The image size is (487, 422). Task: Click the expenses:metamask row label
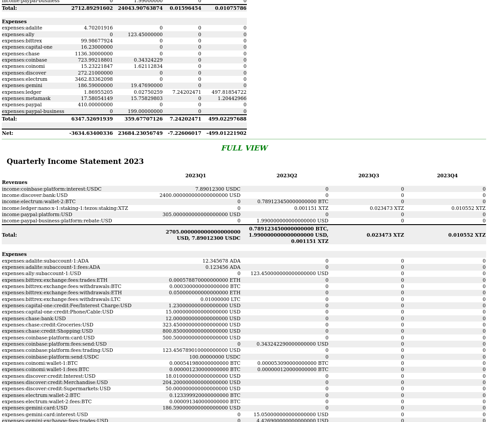[26, 99]
